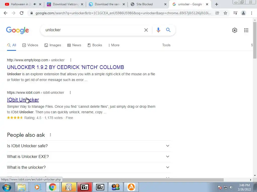This screenshot has height=192, width=257.
Task: Switch to the Site Blocked tab
Action: point(144,4)
